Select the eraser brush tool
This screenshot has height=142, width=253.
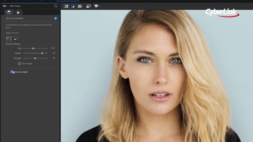click(x=16, y=39)
